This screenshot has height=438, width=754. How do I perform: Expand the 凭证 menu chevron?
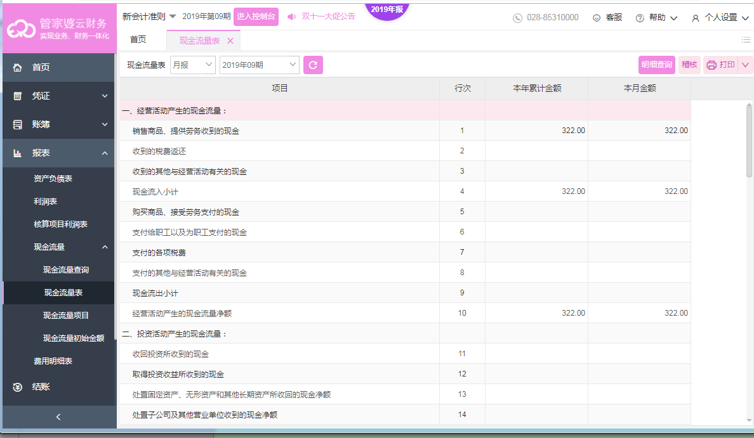pos(105,96)
